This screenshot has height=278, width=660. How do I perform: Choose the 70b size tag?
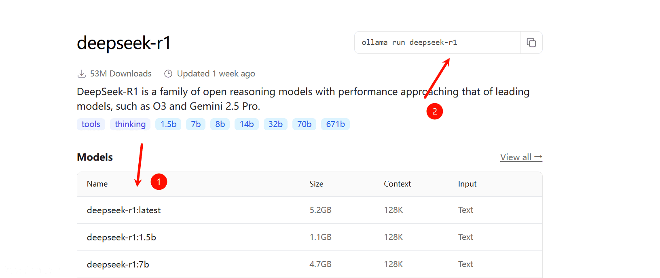pyautogui.click(x=304, y=124)
